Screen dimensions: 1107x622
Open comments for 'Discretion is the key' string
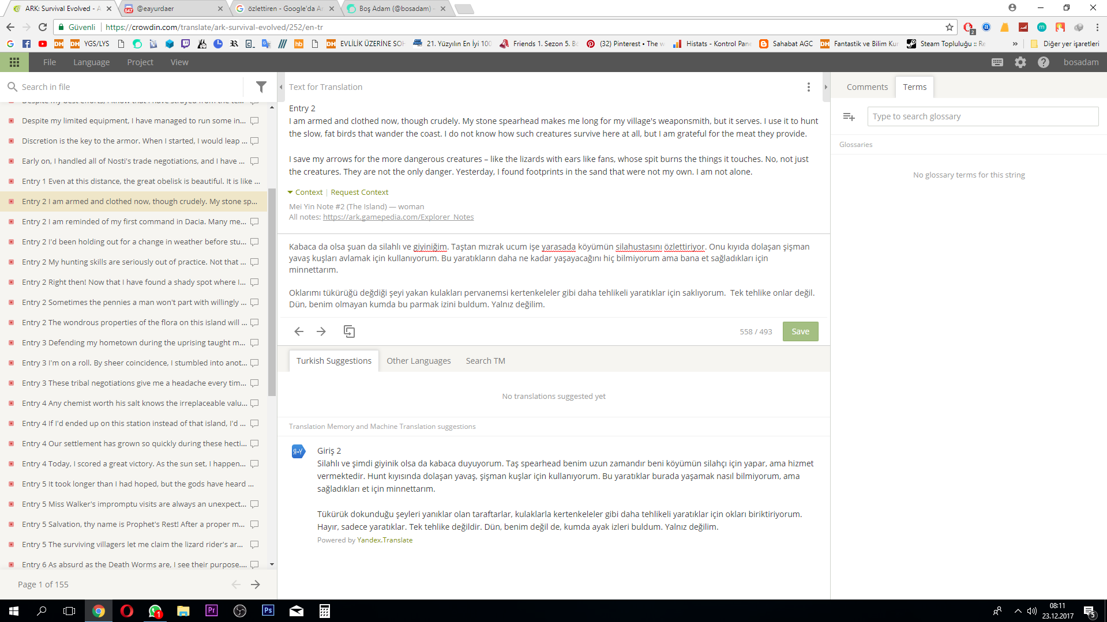click(x=254, y=141)
